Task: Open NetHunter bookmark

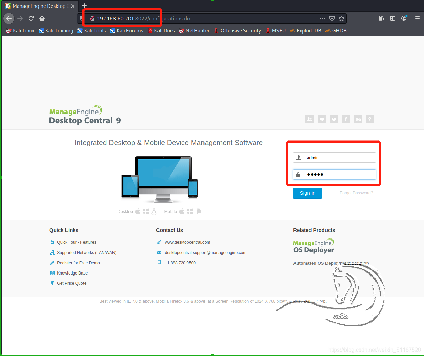Action: click(194, 31)
